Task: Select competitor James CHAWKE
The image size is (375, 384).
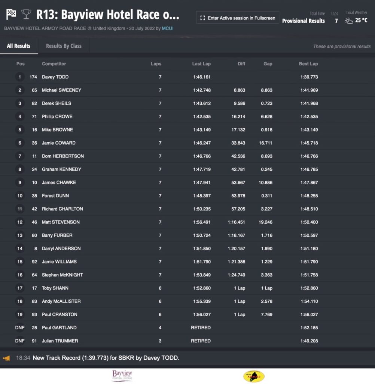Action: tap(59, 183)
